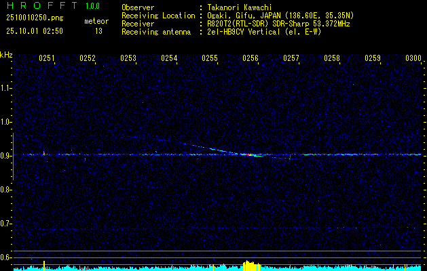Click the 0253 time marker
The image size is (427, 271).
click(x=128, y=58)
